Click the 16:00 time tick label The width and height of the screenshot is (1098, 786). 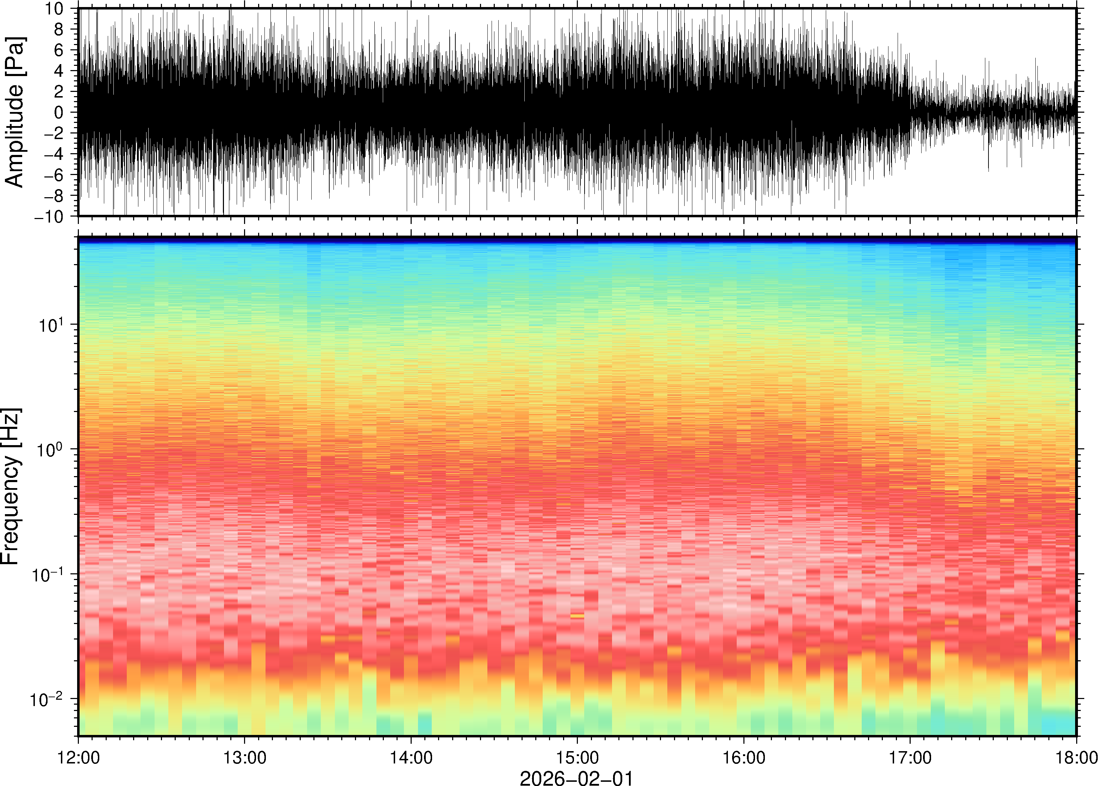click(x=744, y=757)
